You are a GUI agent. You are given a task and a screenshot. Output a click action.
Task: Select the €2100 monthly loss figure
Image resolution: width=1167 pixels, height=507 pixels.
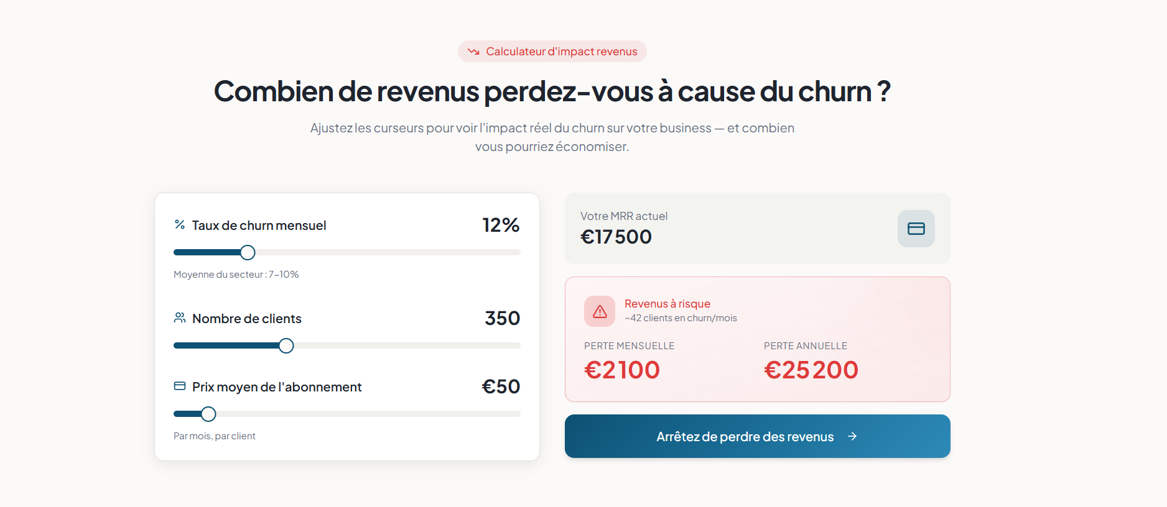[622, 369]
